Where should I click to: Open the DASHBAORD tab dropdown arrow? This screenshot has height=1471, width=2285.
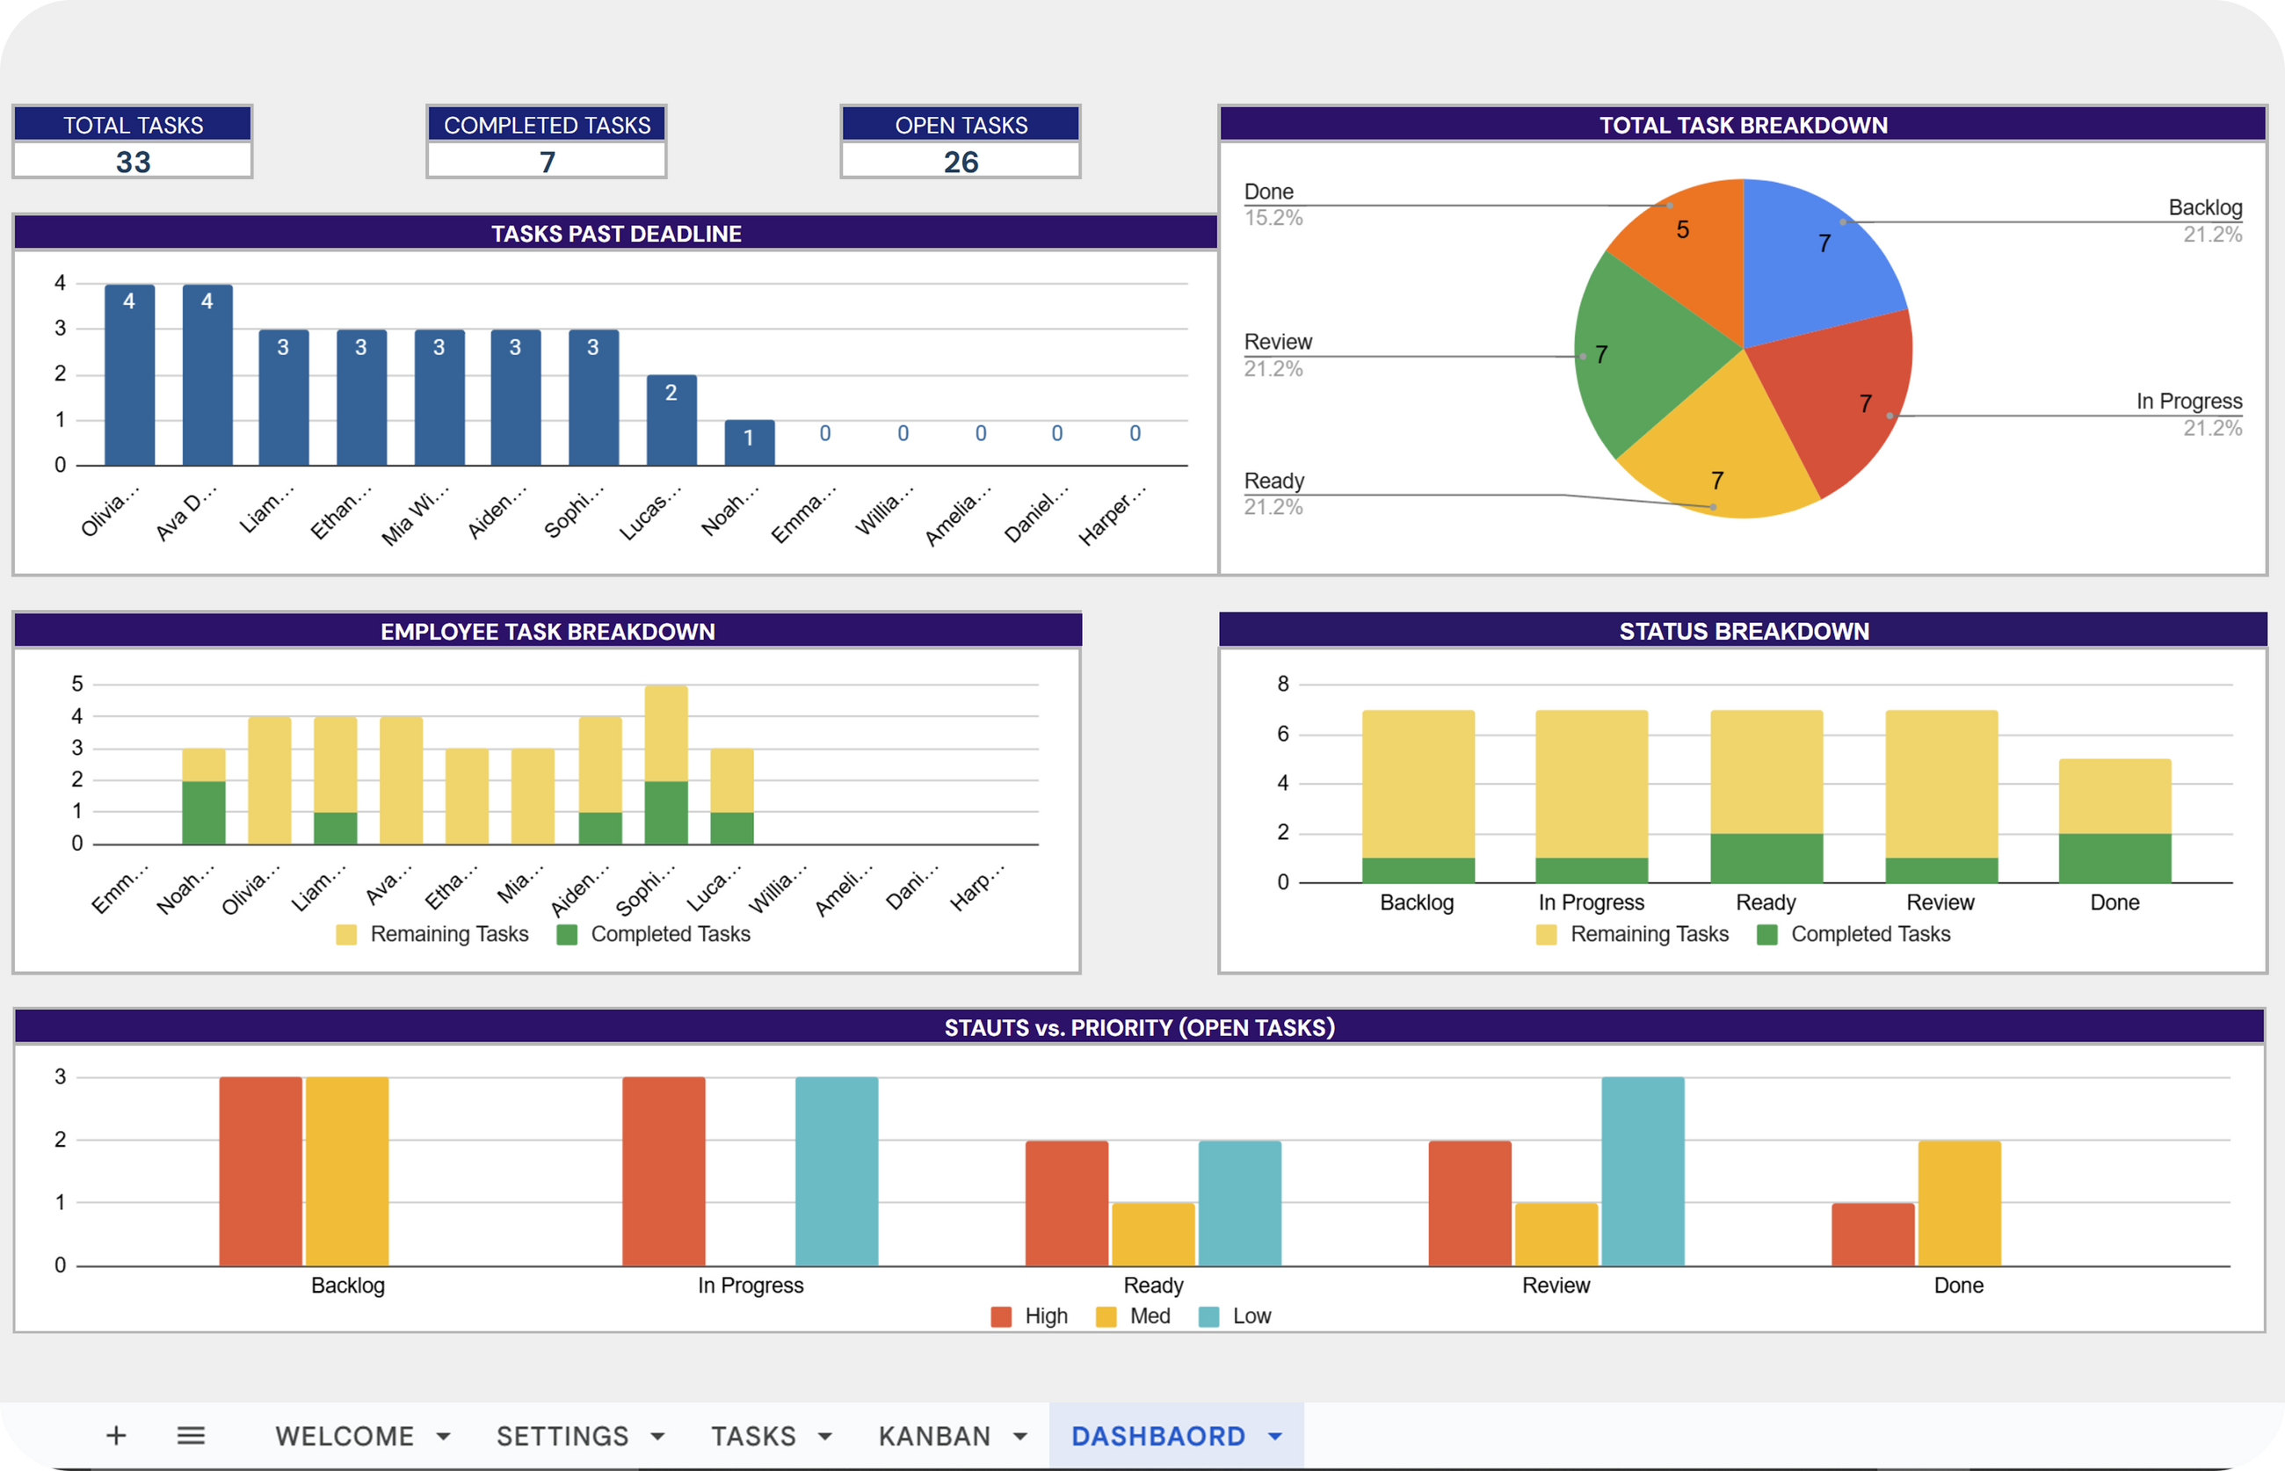1275,1436
